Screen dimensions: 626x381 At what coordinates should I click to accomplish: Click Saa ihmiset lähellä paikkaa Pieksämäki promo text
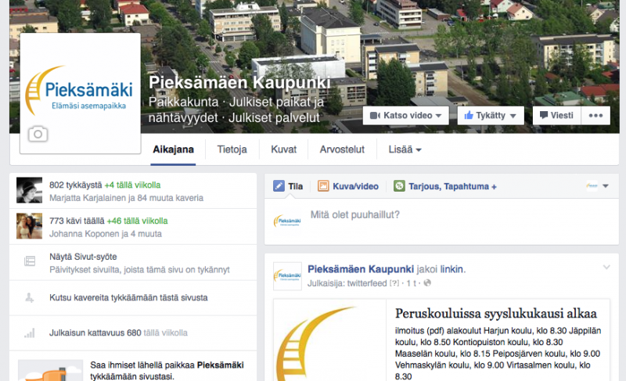coord(167,371)
